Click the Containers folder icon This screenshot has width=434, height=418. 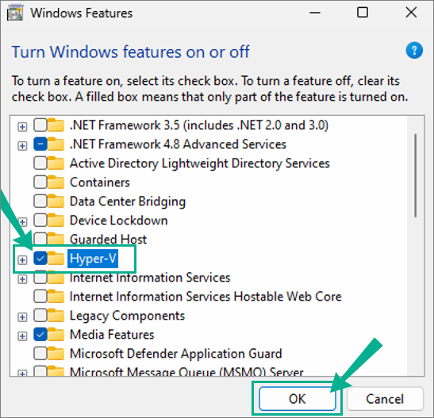[56, 182]
